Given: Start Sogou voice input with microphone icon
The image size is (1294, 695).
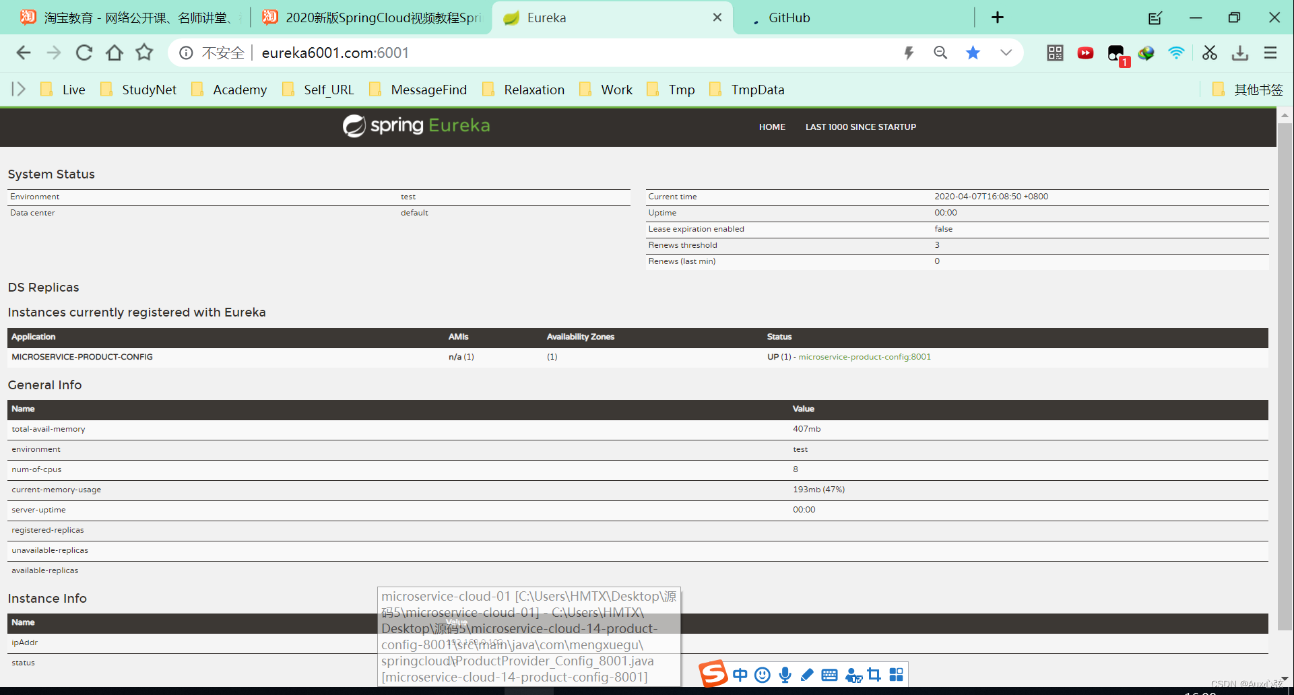Looking at the screenshot, I should coord(784,673).
